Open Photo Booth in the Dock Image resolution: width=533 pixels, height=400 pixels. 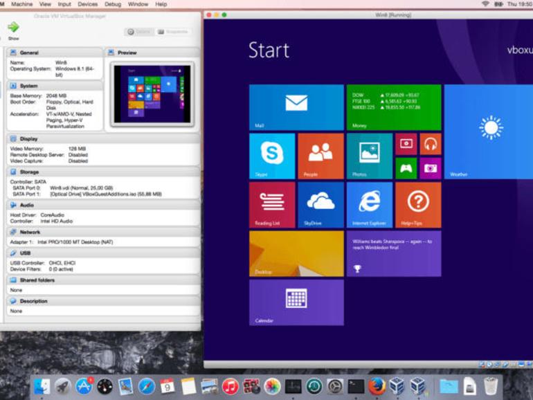pos(251,386)
